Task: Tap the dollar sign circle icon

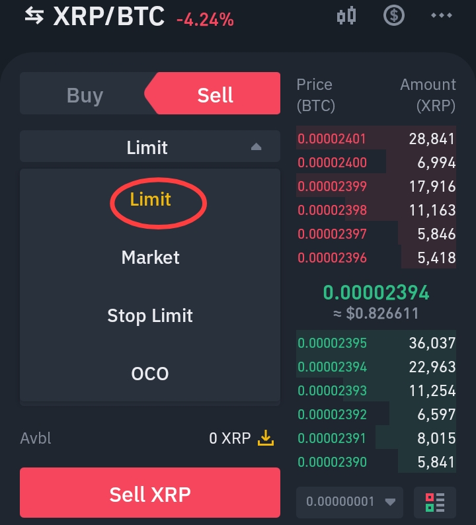Action: (394, 15)
